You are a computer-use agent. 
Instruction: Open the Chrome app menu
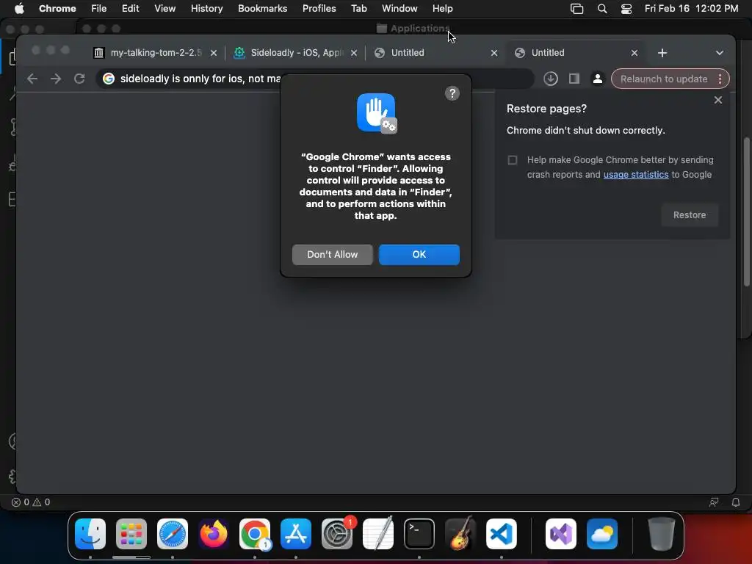pyautogui.click(x=57, y=8)
